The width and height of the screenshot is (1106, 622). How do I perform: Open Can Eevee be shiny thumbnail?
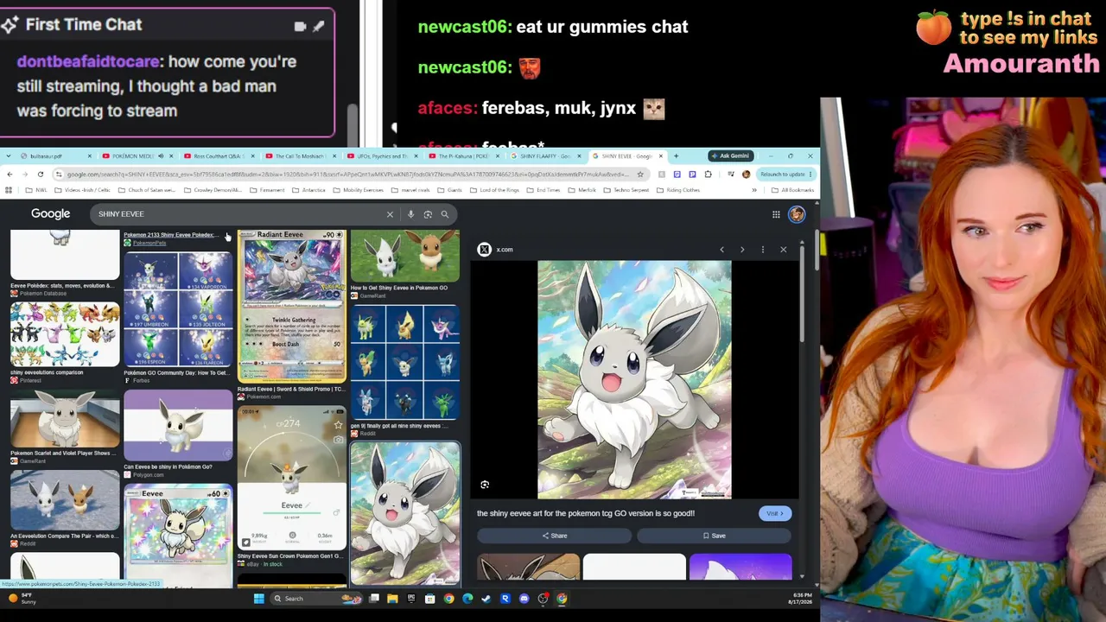(x=178, y=425)
